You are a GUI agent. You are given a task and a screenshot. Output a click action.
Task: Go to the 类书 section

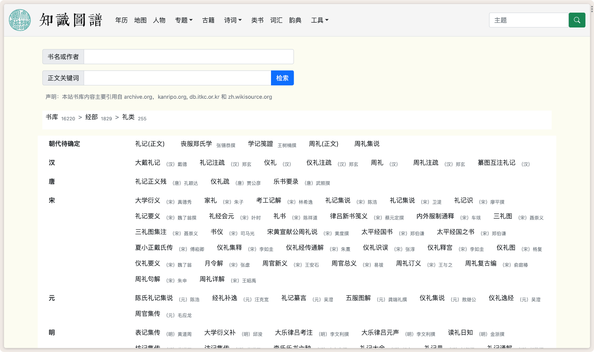click(257, 20)
